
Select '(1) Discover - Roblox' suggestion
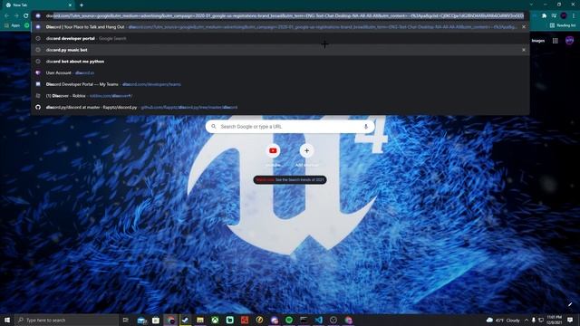tap(280, 96)
